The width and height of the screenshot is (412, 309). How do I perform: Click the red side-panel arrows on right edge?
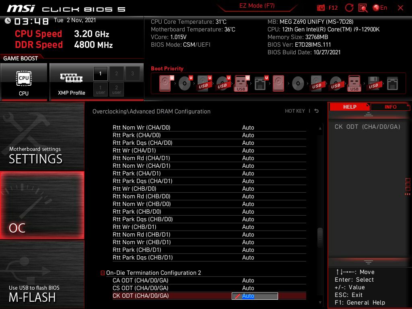pos(408,194)
